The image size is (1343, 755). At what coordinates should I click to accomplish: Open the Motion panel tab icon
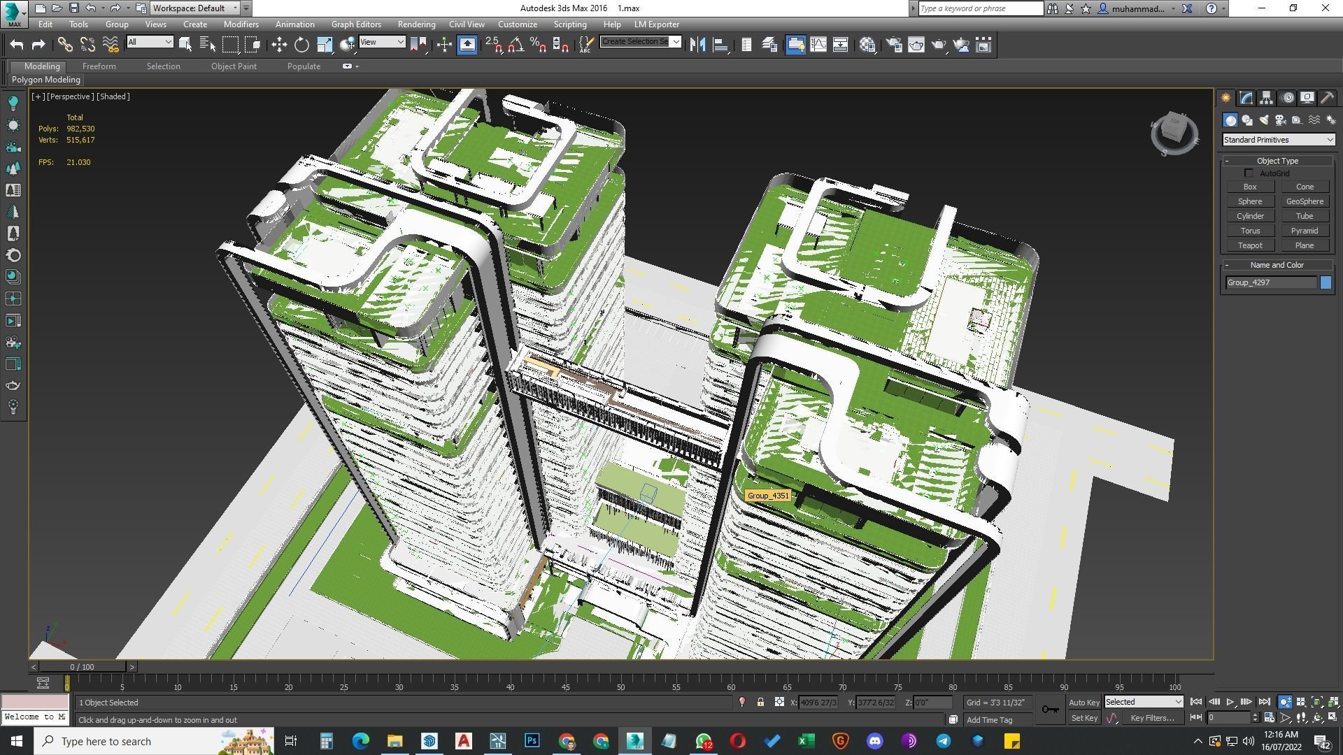pos(1287,98)
